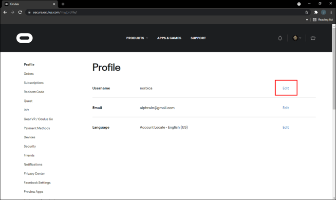Open Gear VR / Oculus Go

coord(38,119)
